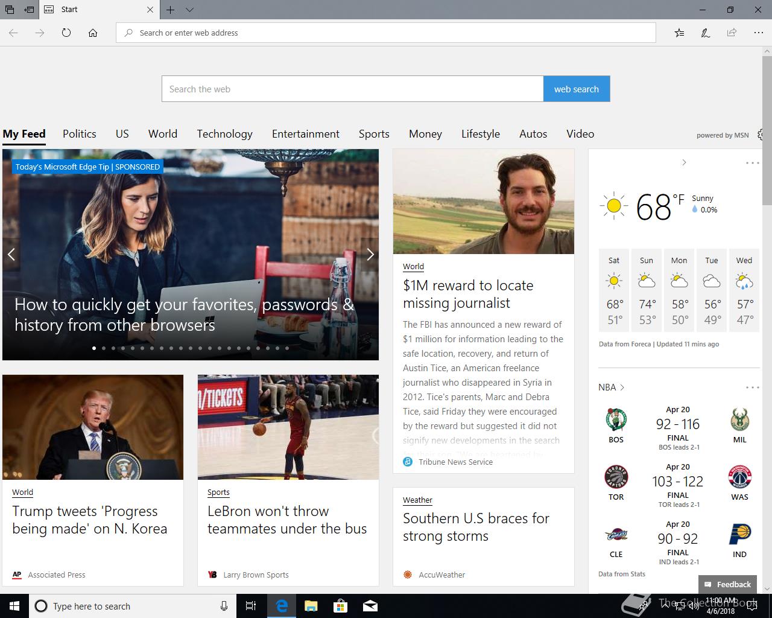
Task: Open the US news category
Action: pos(122,134)
